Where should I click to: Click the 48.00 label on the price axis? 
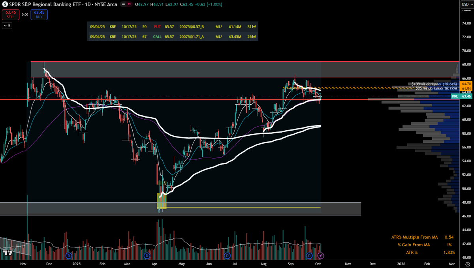pyautogui.click(x=466, y=202)
